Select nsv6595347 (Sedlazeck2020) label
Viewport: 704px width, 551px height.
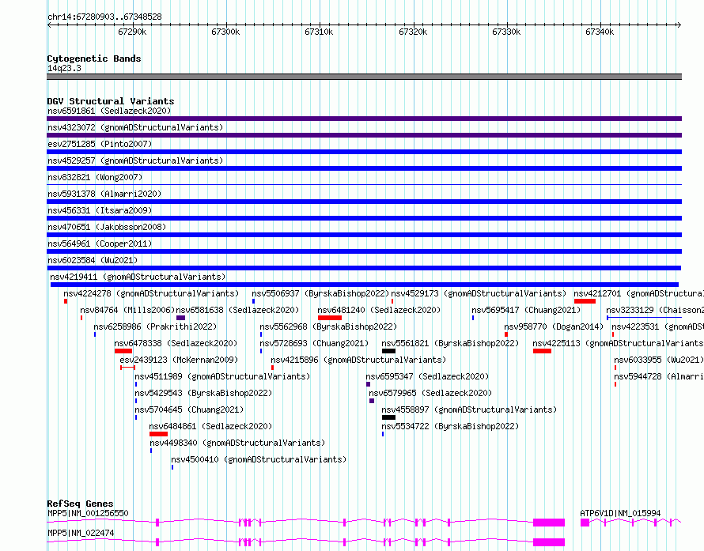[x=427, y=376]
